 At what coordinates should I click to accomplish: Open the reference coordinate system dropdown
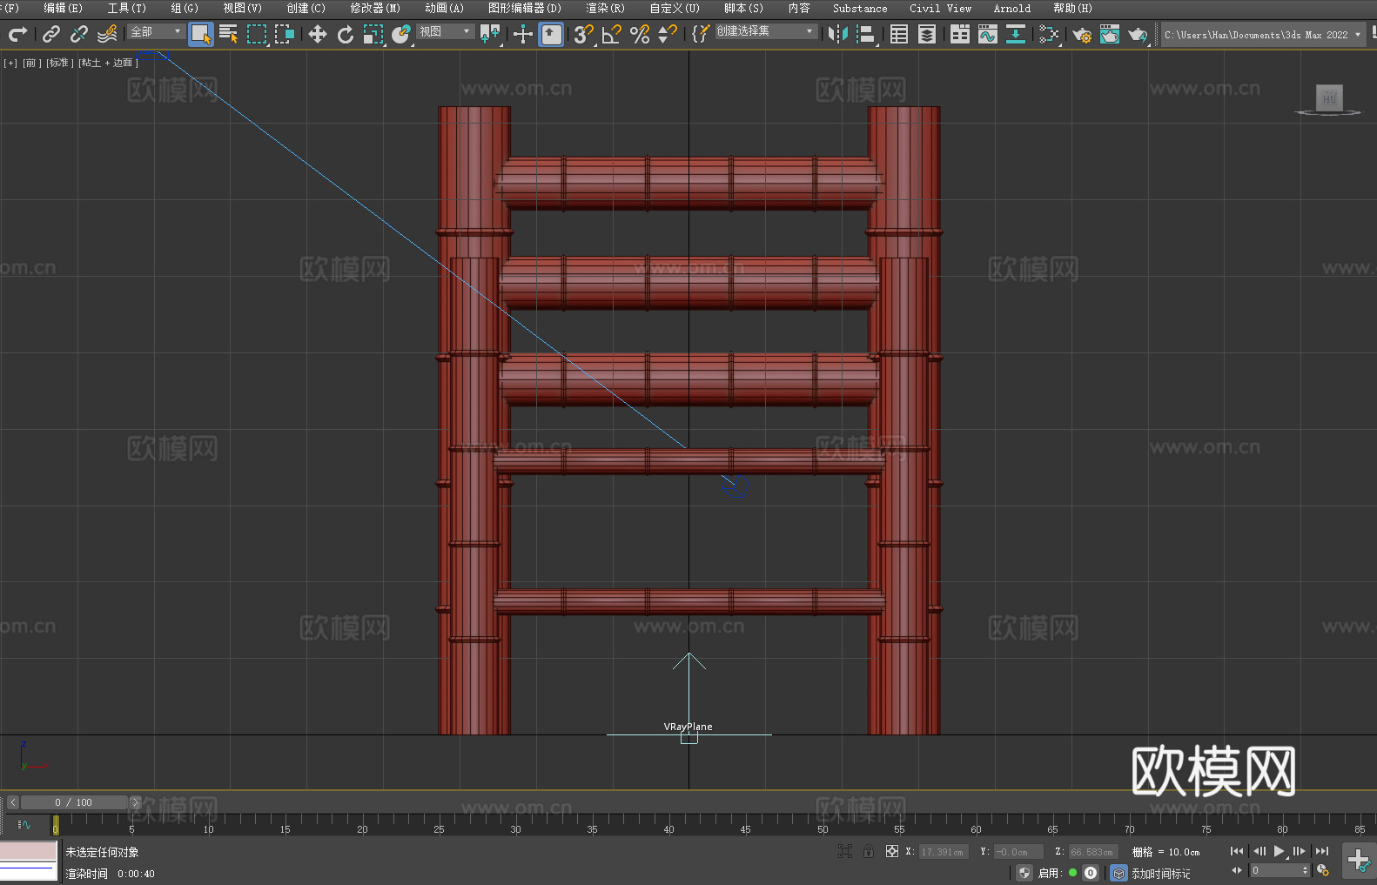pyautogui.click(x=445, y=31)
